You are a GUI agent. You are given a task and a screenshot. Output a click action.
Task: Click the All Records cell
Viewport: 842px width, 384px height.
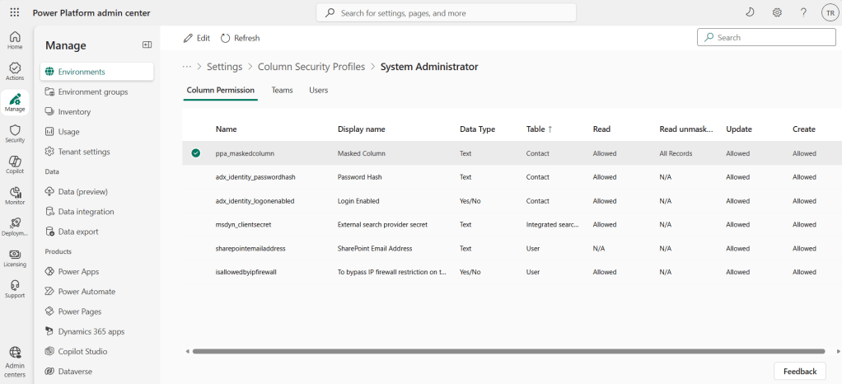tap(676, 153)
